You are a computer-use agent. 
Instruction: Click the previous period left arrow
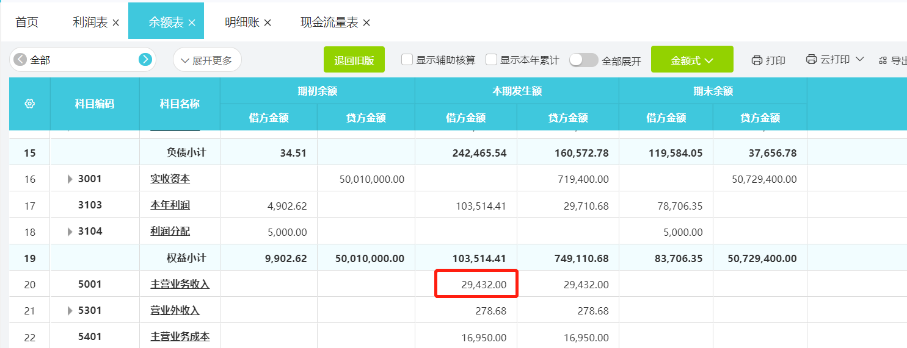[20, 60]
